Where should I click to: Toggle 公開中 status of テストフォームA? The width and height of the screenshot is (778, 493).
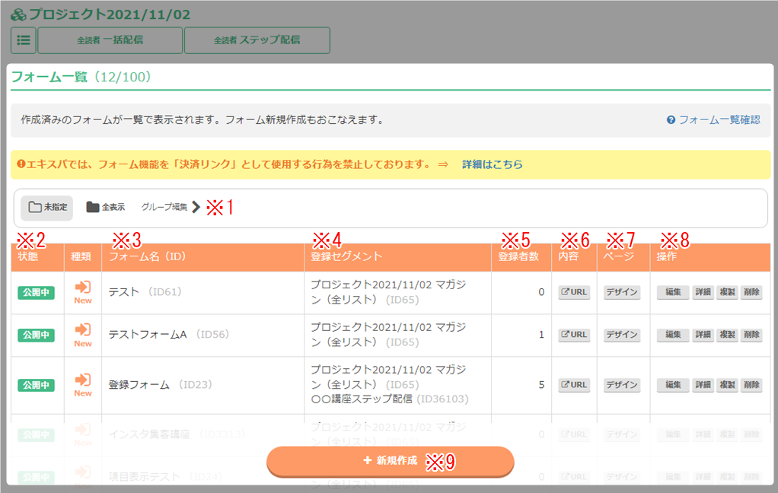point(37,335)
